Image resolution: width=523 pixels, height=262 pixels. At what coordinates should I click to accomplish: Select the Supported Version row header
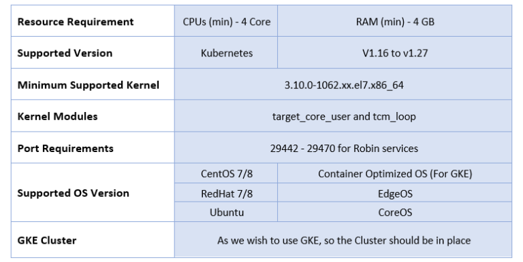(93, 52)
